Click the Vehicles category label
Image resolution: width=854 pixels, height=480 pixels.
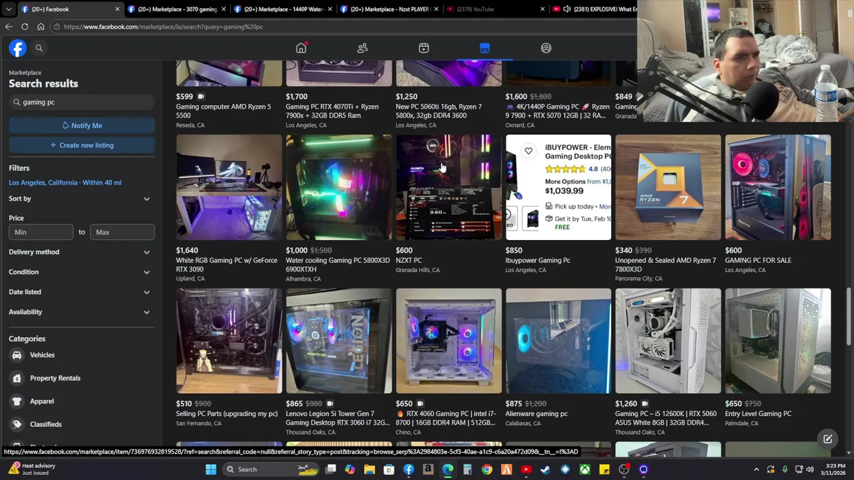click(x=42, y=355)
